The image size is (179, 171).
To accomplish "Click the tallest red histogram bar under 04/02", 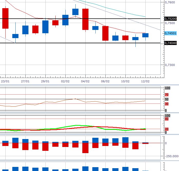I will 85,148.
